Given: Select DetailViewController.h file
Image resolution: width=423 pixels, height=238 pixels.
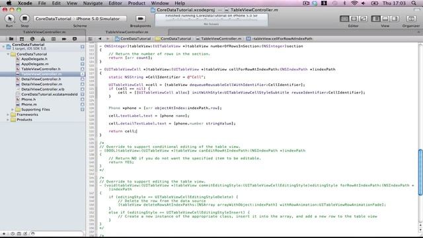Looking at the screenshot, I should pyautogui.click(x=41, y=79).
